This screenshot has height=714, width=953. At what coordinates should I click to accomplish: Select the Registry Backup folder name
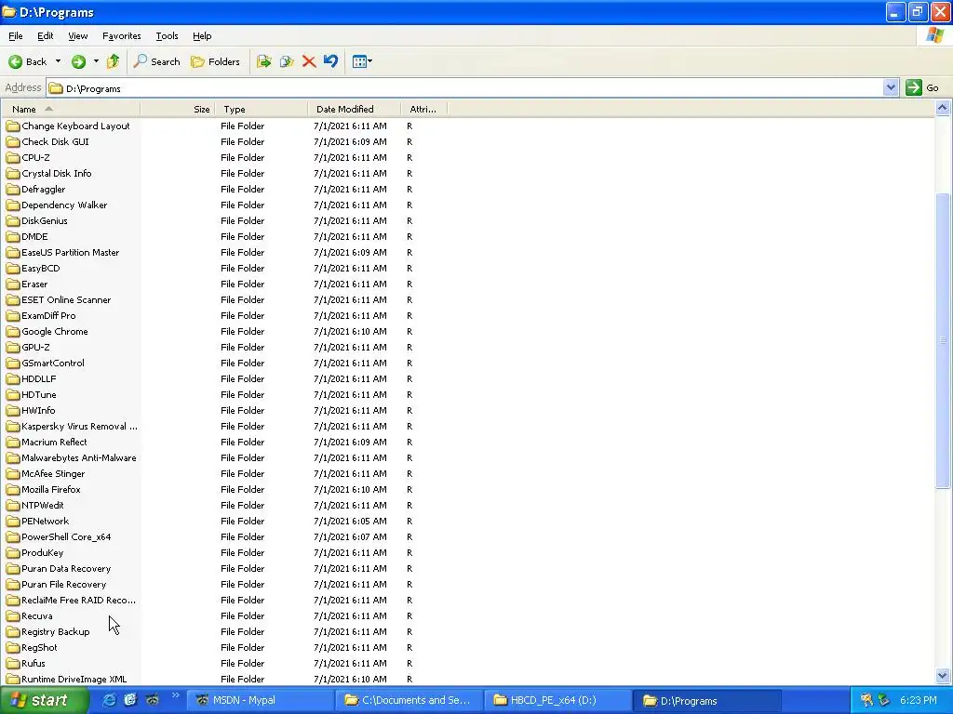55,631
